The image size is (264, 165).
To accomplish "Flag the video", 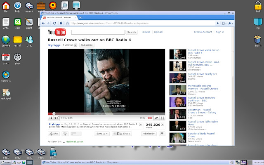I will (162, 134).
